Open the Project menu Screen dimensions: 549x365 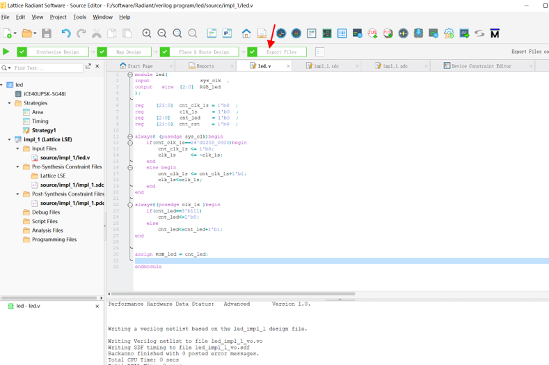click(58, 17)
